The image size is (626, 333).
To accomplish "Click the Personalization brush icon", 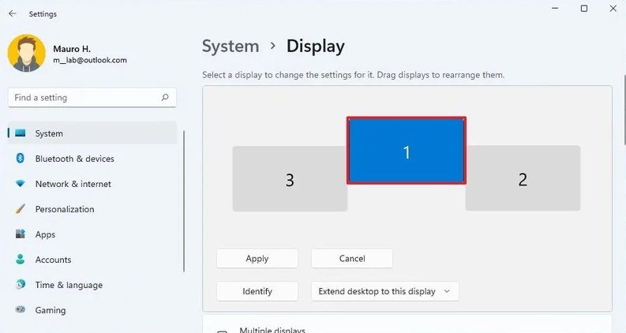I will 20,209.
